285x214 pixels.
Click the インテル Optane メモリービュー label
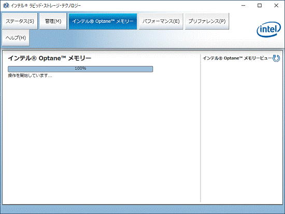pyautogui.click(x=237, y=58)
